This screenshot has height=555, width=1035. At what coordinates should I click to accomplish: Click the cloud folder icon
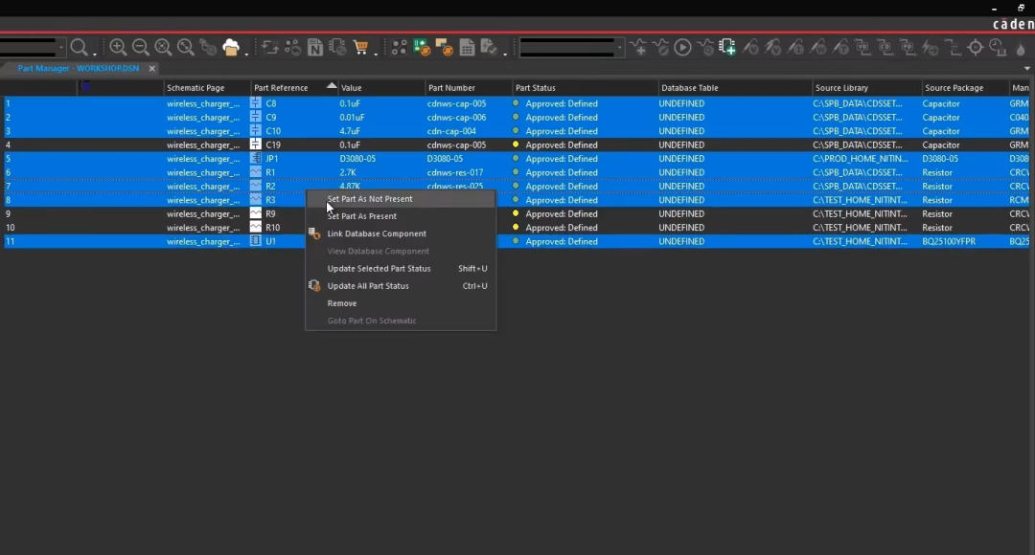point(231,48)
